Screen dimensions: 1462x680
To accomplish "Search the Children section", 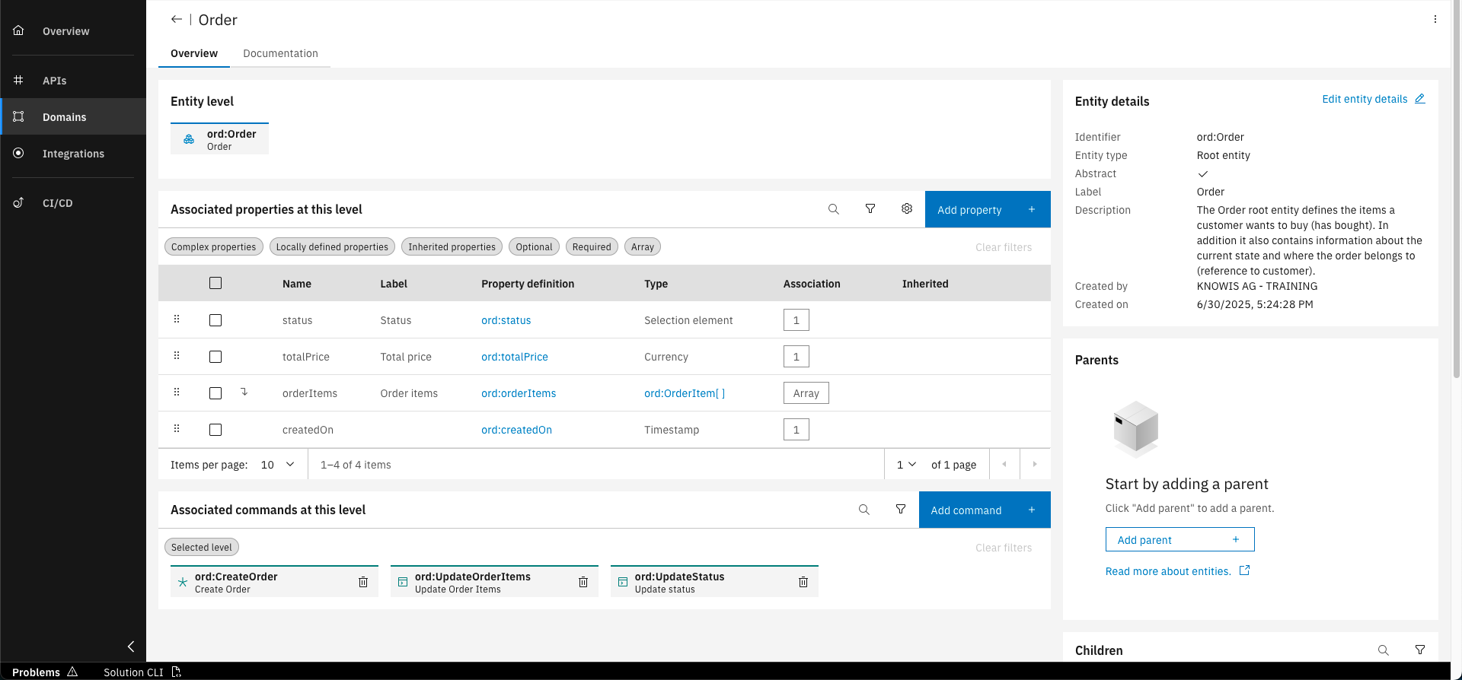I will point(1384,650).
